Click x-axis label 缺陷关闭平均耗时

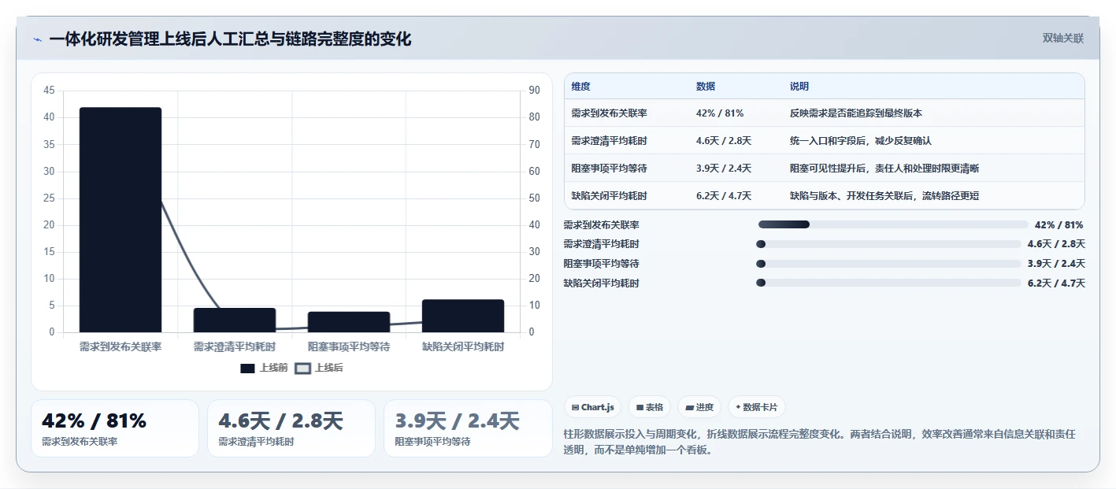463,346
